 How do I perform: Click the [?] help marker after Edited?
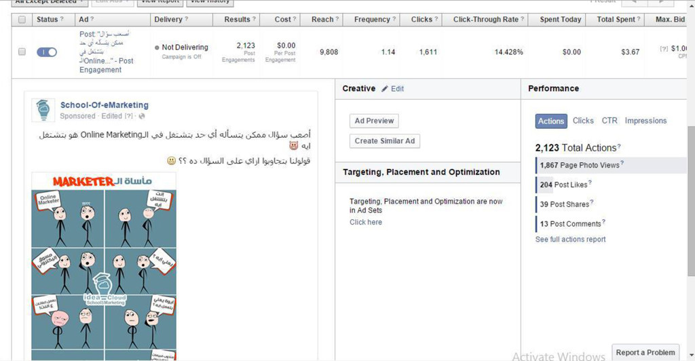128,116
